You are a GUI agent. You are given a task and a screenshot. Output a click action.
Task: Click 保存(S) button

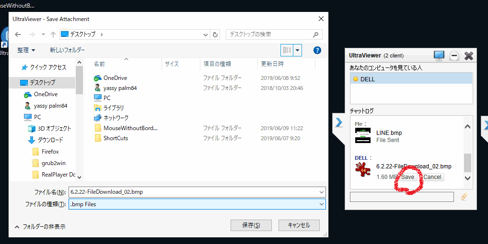[251, 225]
